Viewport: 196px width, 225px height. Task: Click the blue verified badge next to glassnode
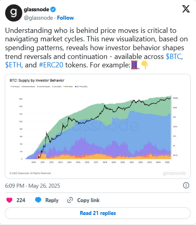[53, 10]
